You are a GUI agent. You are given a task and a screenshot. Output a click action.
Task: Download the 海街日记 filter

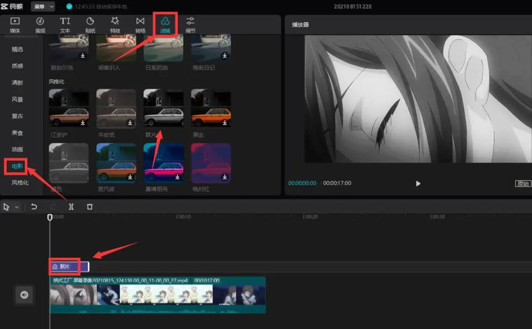[x=225, y=55]
